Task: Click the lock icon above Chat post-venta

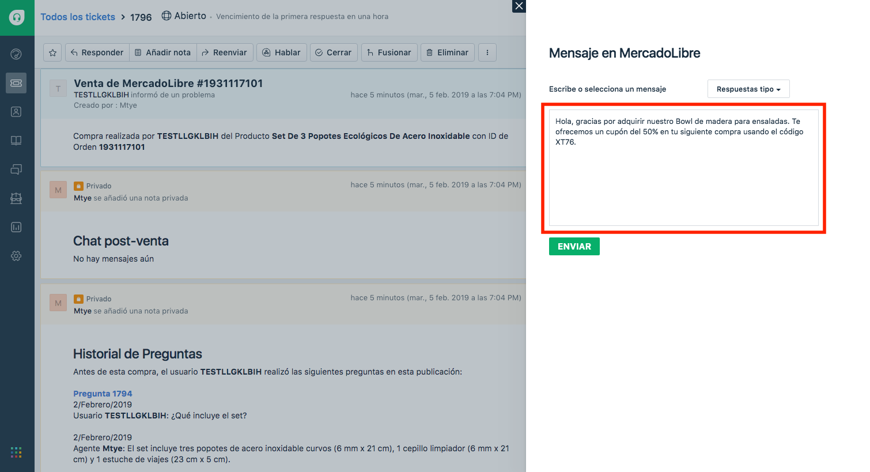Action: [78, 186]
